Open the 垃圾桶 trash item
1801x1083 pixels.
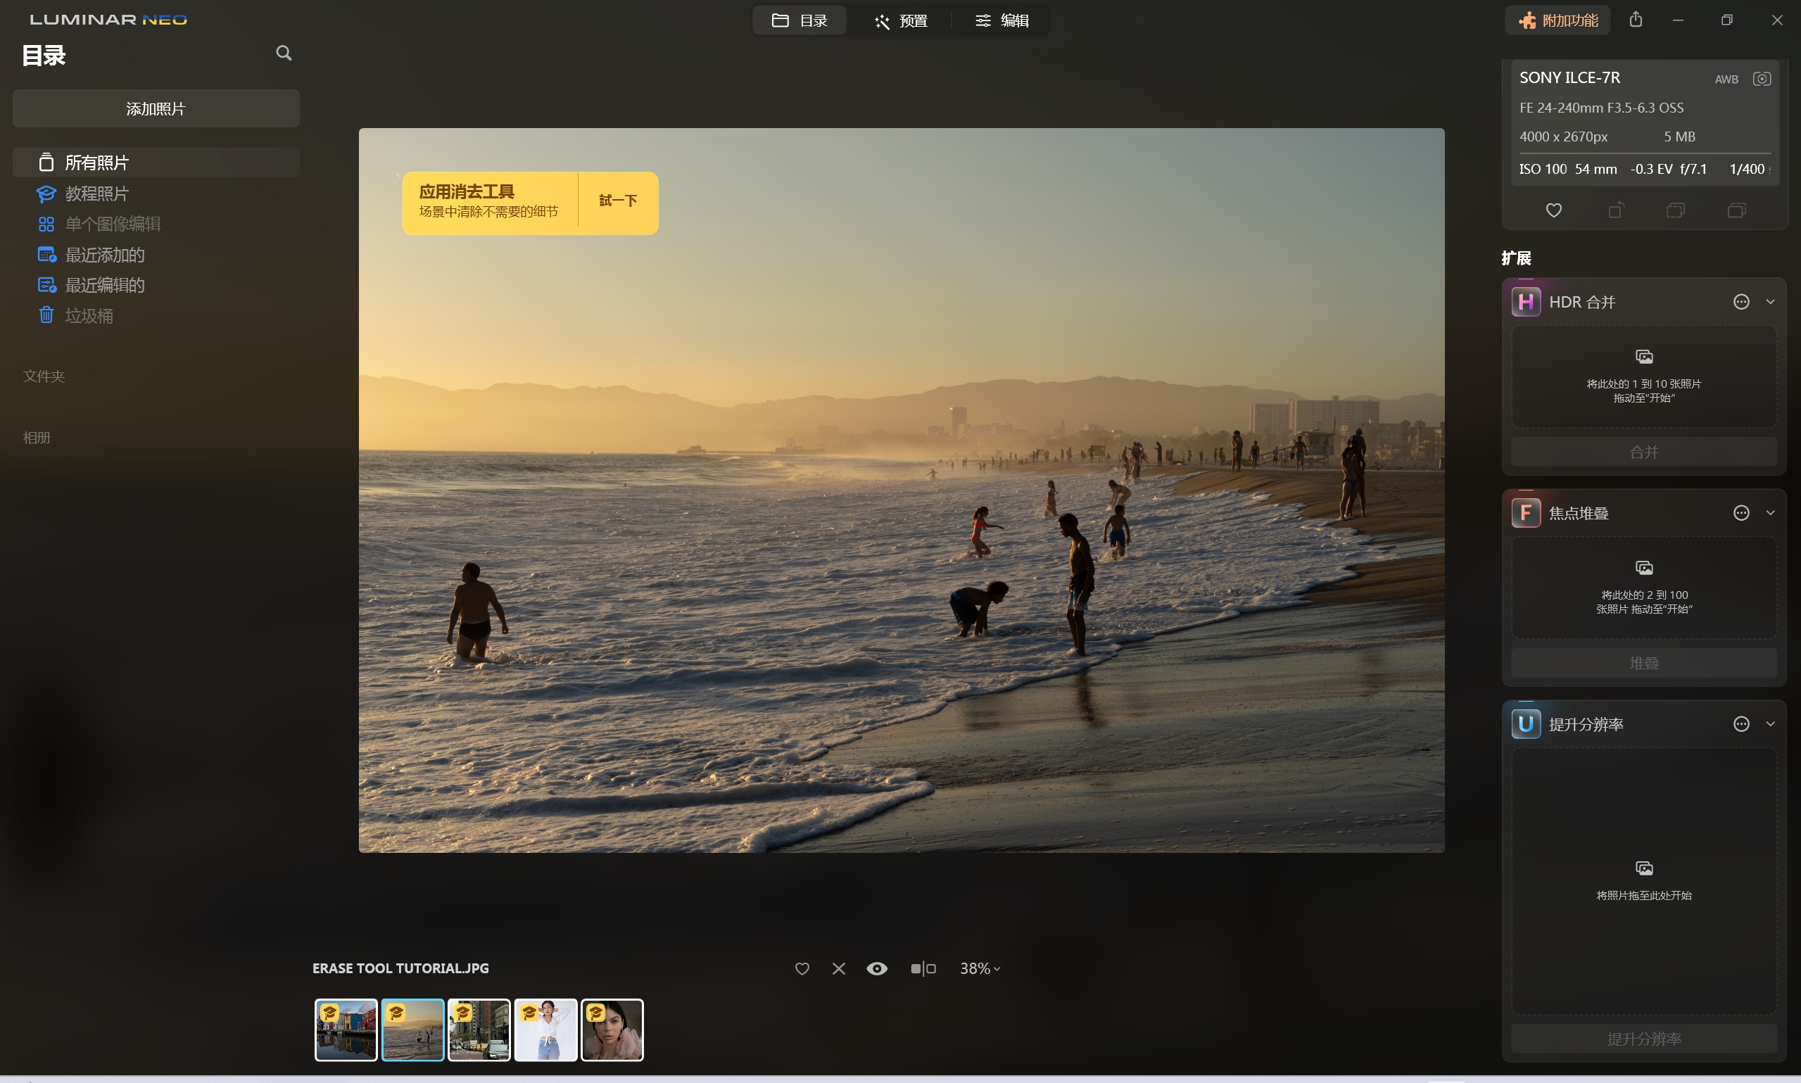point(87,316)
